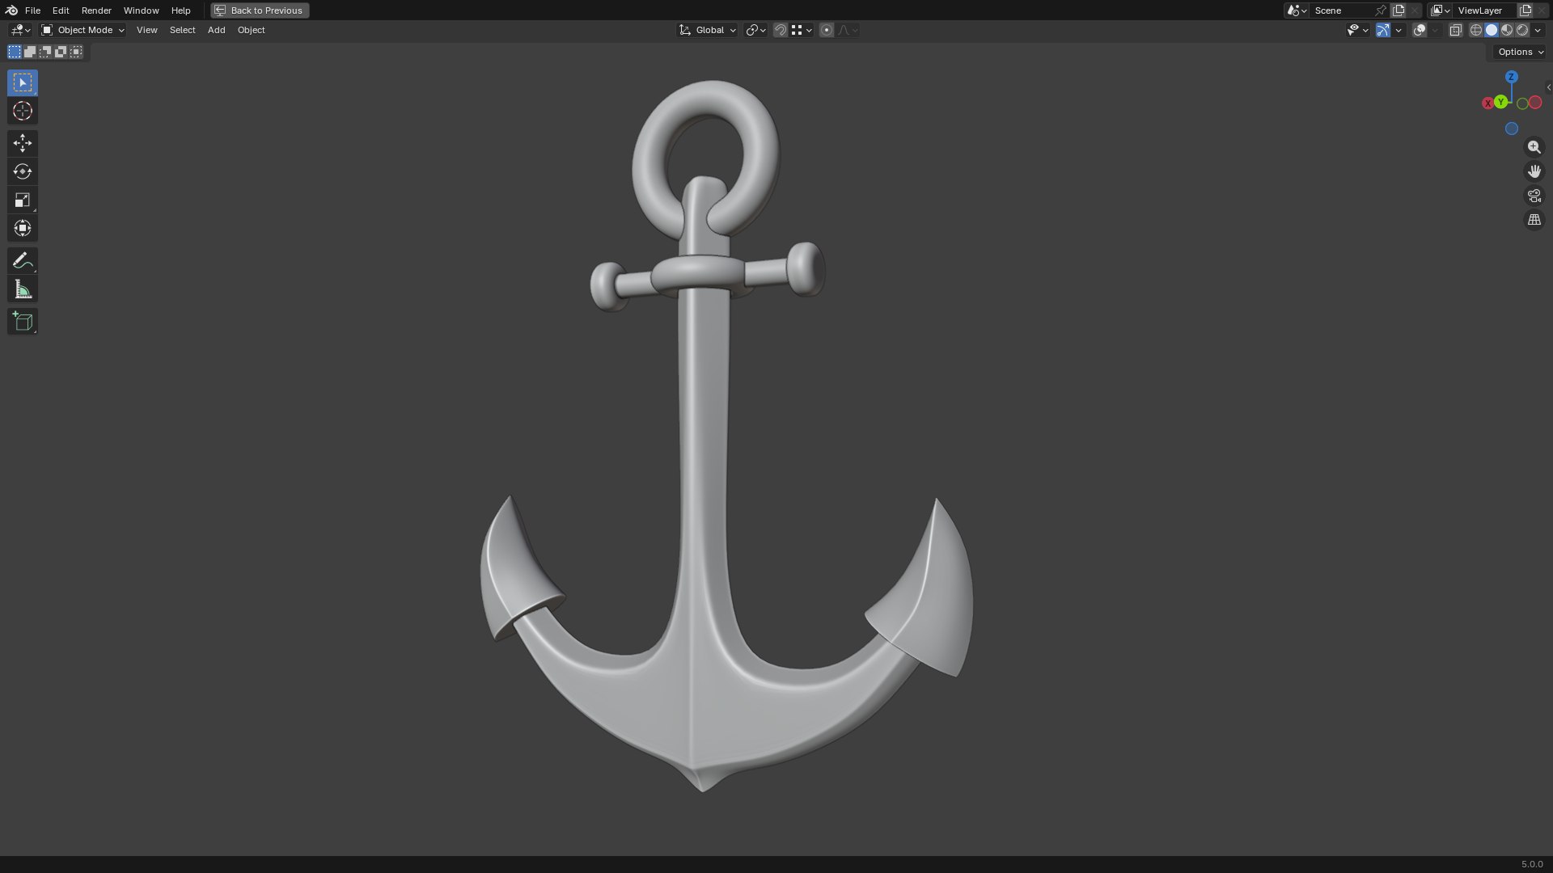The height and width of the screenshot is (873, 1553).
Task: Click the Scene name field
Action: click(x=1341, y=11)
